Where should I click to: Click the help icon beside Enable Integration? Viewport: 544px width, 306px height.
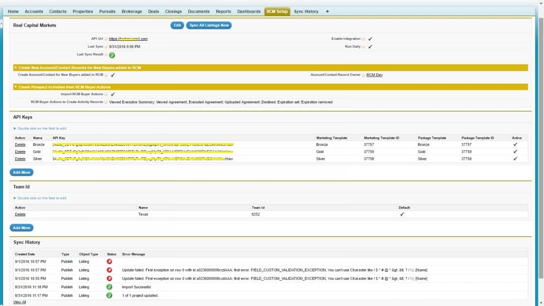(363, 39)
